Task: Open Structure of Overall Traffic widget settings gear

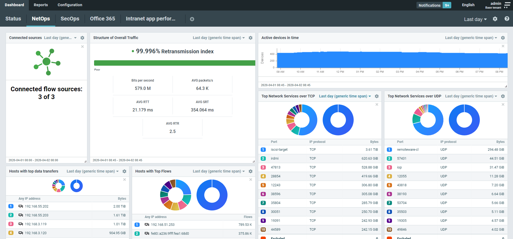Action: click(250, 38)
